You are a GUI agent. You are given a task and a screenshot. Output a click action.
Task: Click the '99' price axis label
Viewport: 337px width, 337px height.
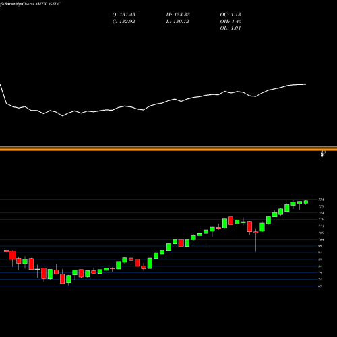[x=320, y=246]
